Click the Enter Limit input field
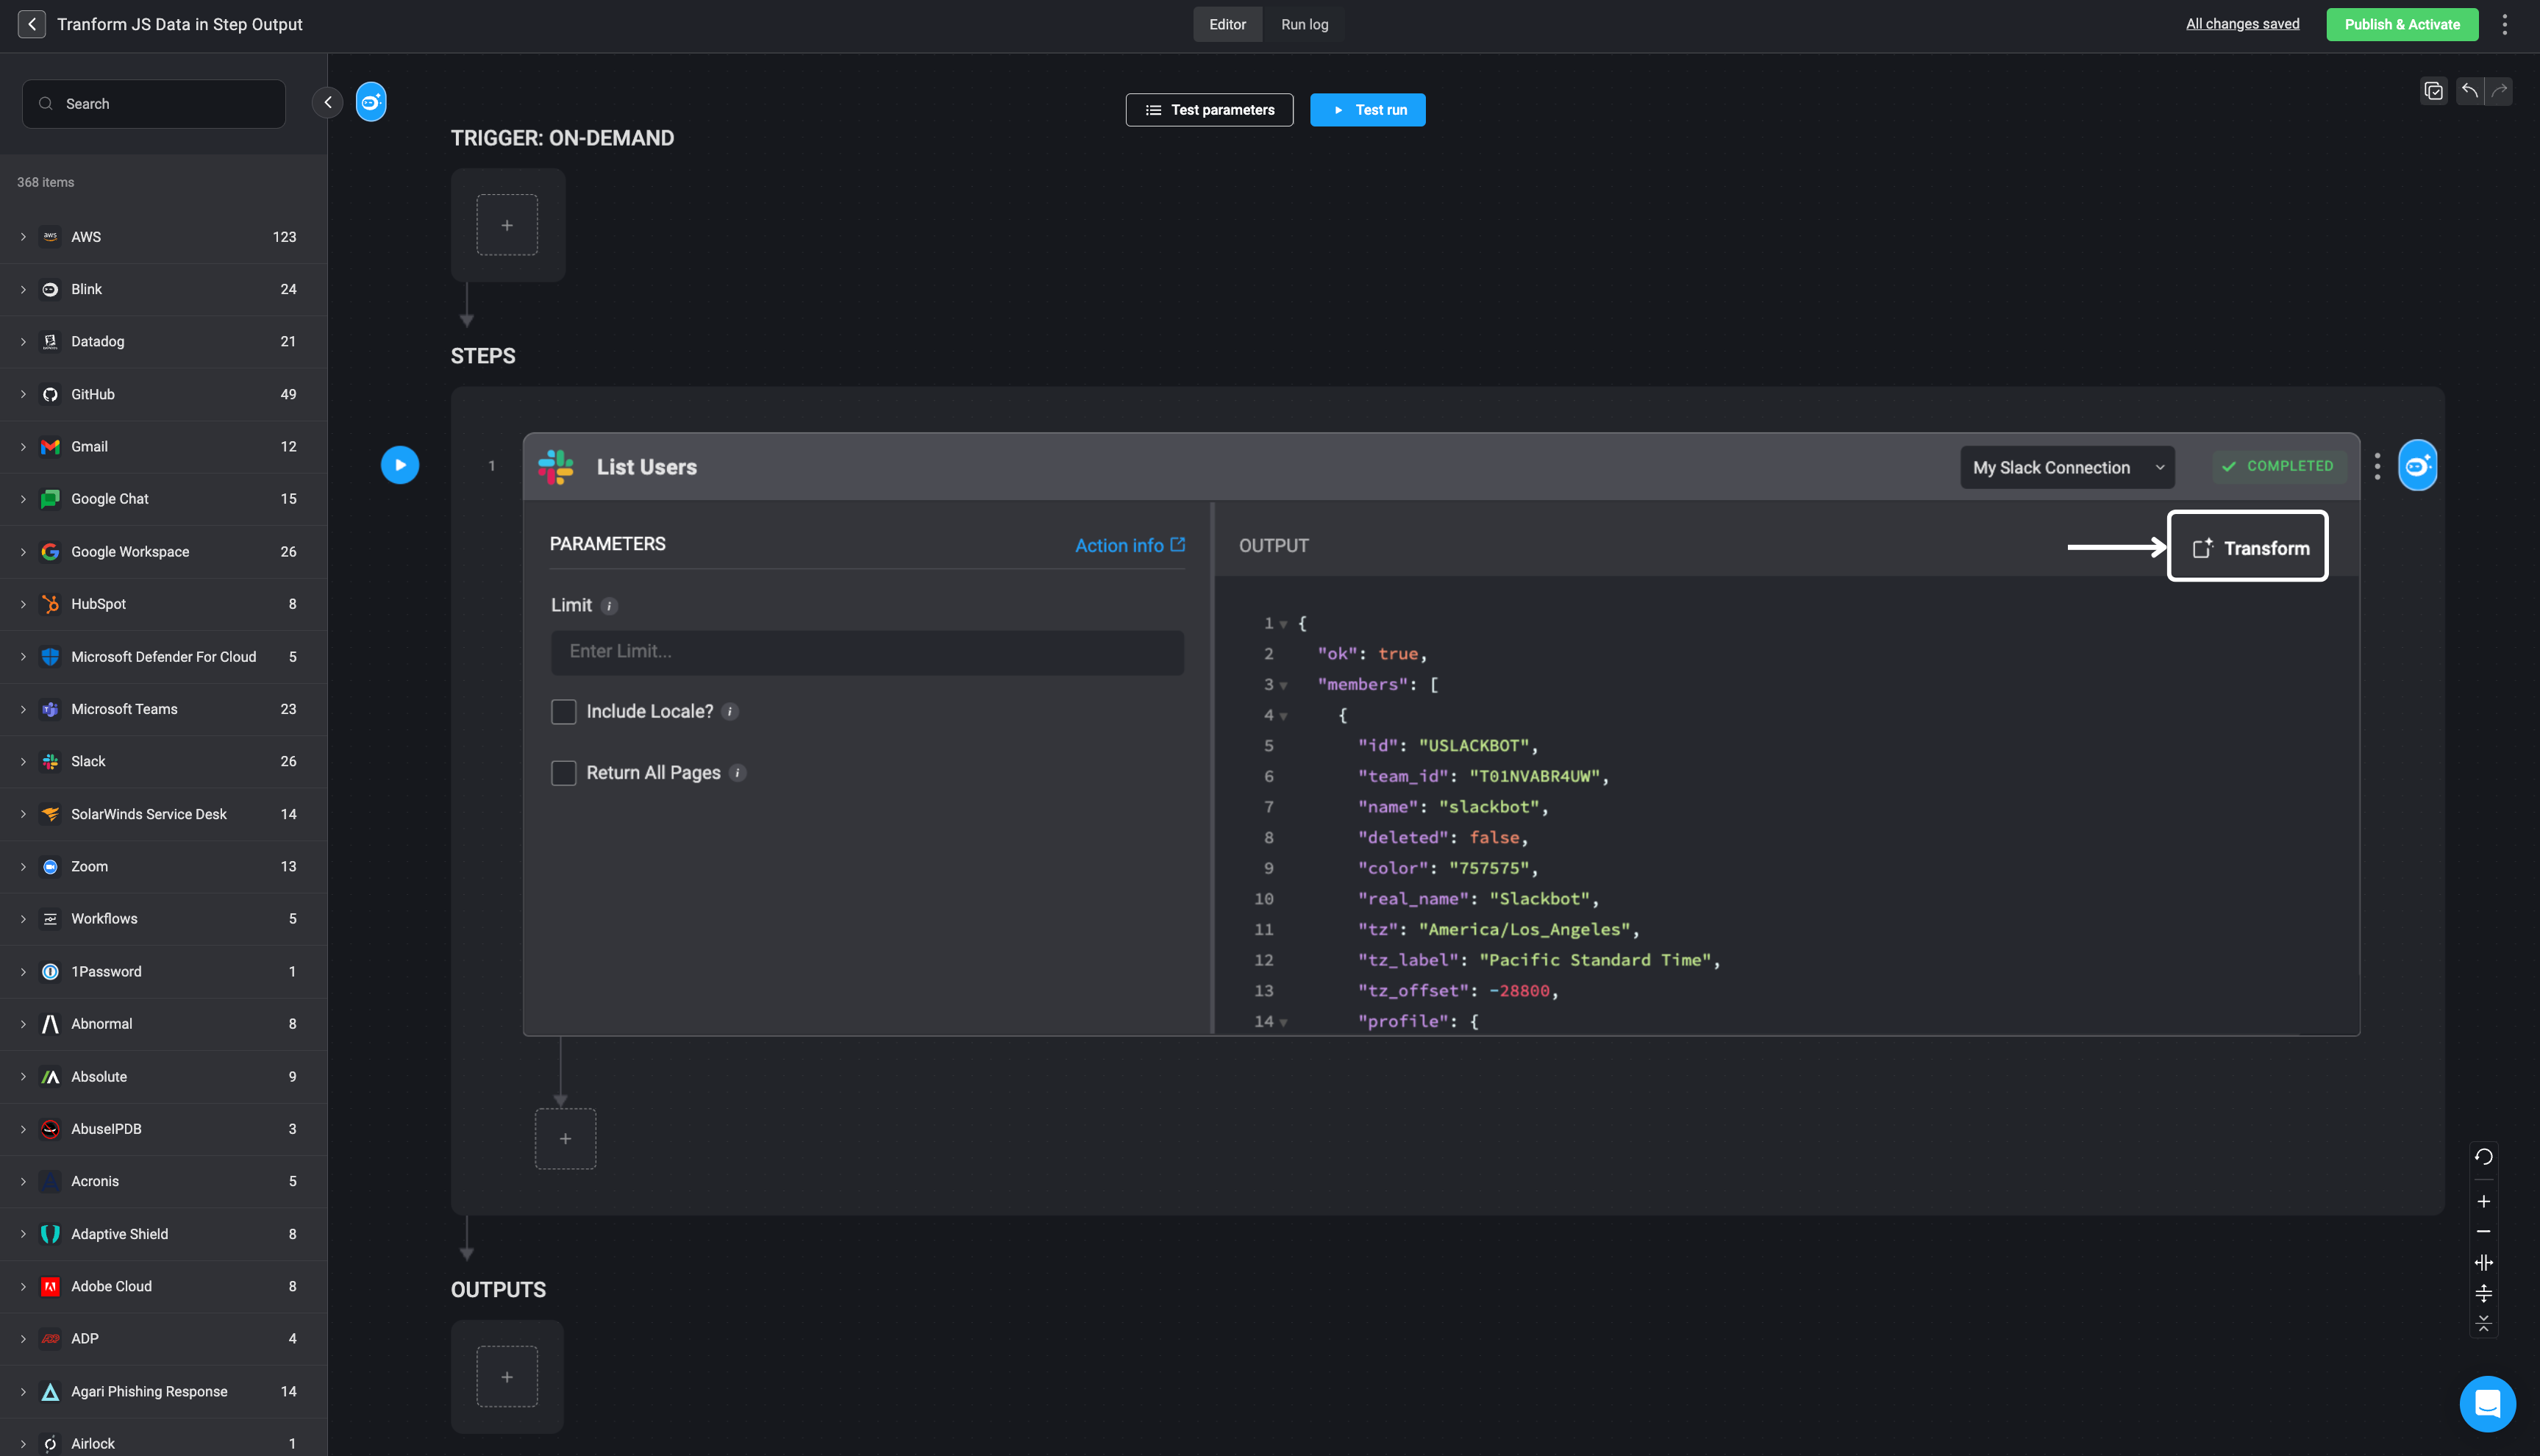Viewport: 2540px width, 1456px height. [x=867, y=652]
